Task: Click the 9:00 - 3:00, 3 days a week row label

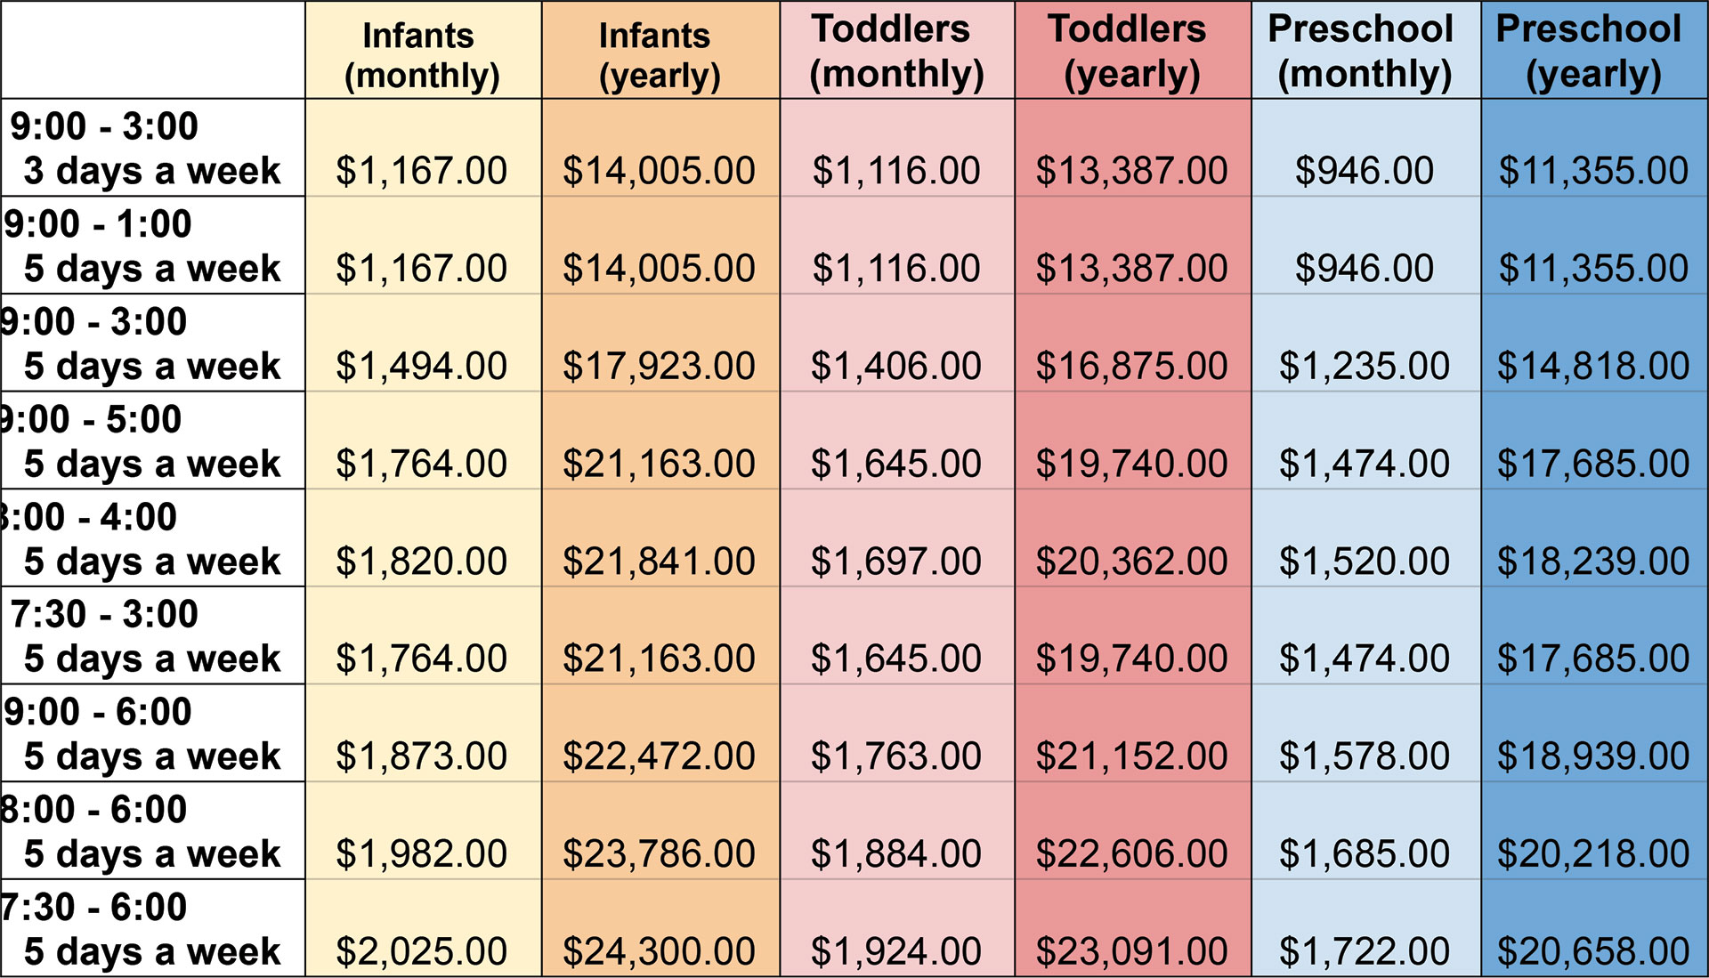Action: click(x=151, y=148)
